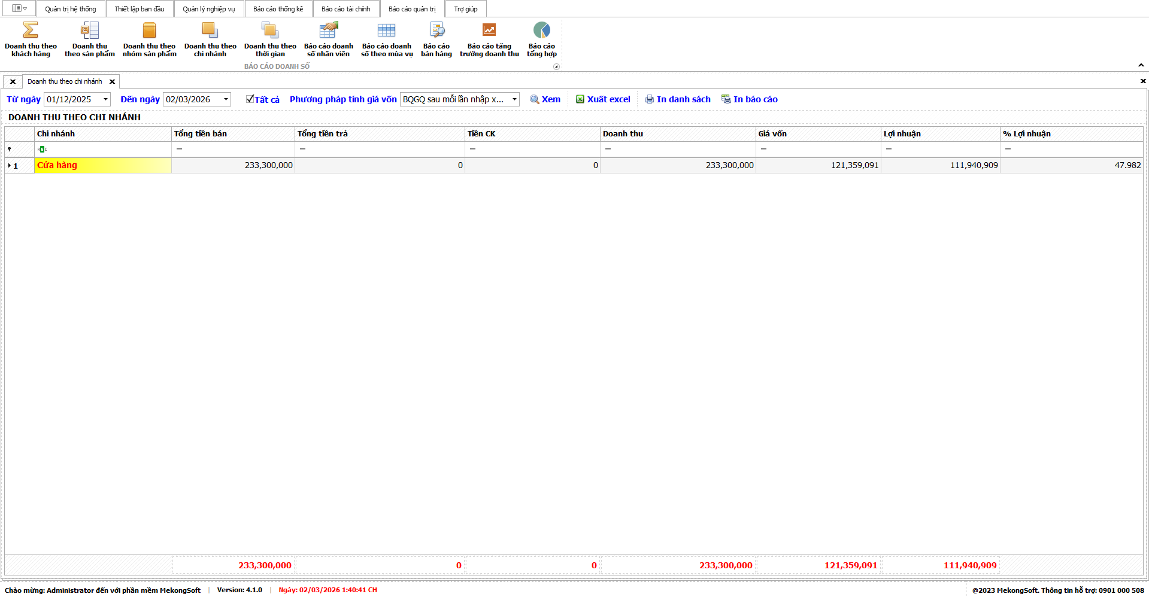Export with the Xuất excel button
The width and height of the screenshot is (1149, 597).
tap(603, 99)
